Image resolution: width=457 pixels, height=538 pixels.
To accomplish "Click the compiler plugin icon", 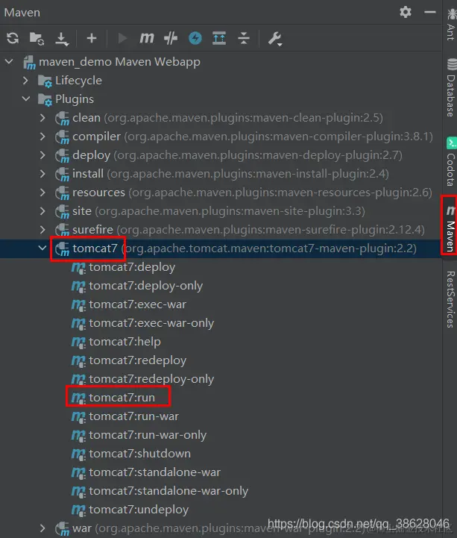I will tap(63, 137).
